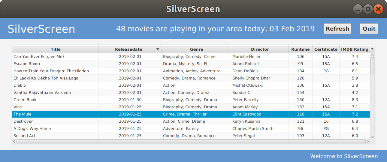Click director 'Clint Eastwood'
Viewport: 387px width, 162px height.
pos(247,114)
